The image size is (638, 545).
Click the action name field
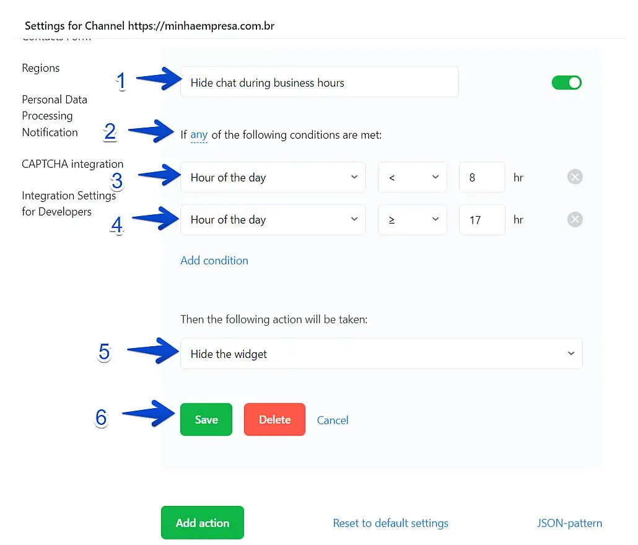(x=320, y=82)
